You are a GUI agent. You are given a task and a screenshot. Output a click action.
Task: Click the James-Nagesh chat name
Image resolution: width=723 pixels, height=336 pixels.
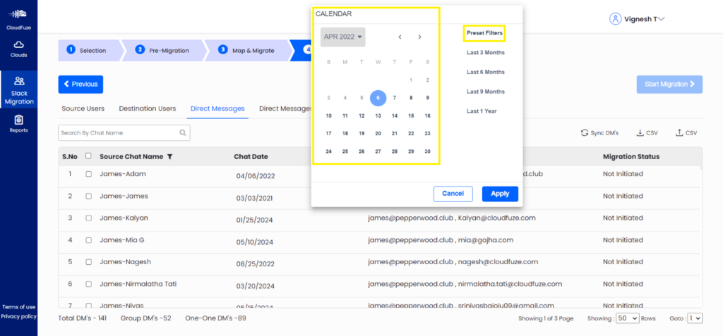click(x=126, y=262)
